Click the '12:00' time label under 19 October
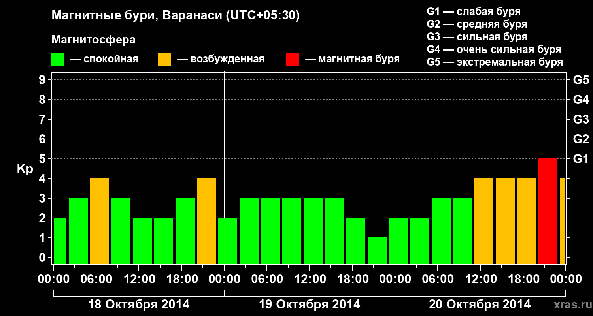Viewport: 593px width, 316px height. 310,279
